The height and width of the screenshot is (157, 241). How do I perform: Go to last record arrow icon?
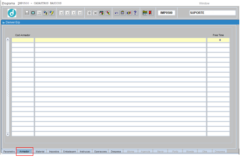[80, 13]
